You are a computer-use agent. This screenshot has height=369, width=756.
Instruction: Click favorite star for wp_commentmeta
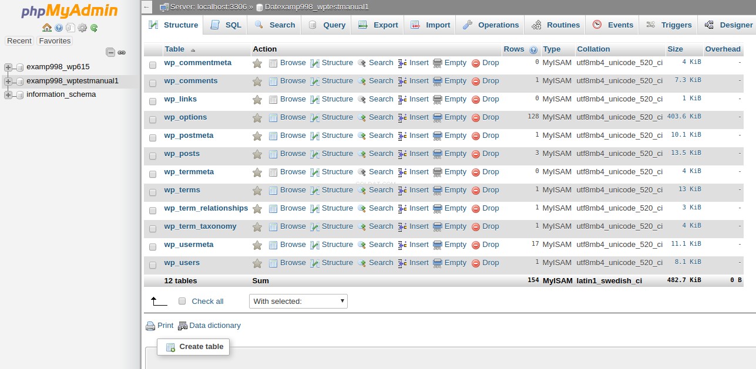pyautogui.click(x=257, y=63)
